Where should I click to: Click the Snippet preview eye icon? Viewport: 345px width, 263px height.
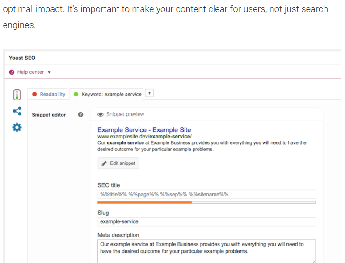[101, 114]
